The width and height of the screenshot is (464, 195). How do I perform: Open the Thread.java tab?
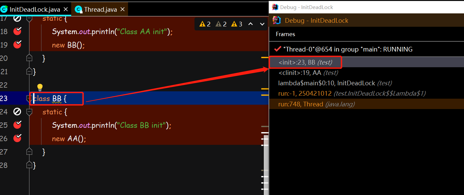(100, 9)
